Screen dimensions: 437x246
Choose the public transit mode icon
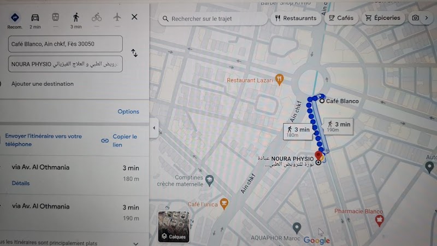56,17
